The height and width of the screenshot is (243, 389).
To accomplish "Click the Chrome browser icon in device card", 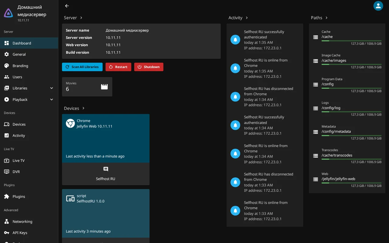I will pyautogui.click(x=71, y=123).
